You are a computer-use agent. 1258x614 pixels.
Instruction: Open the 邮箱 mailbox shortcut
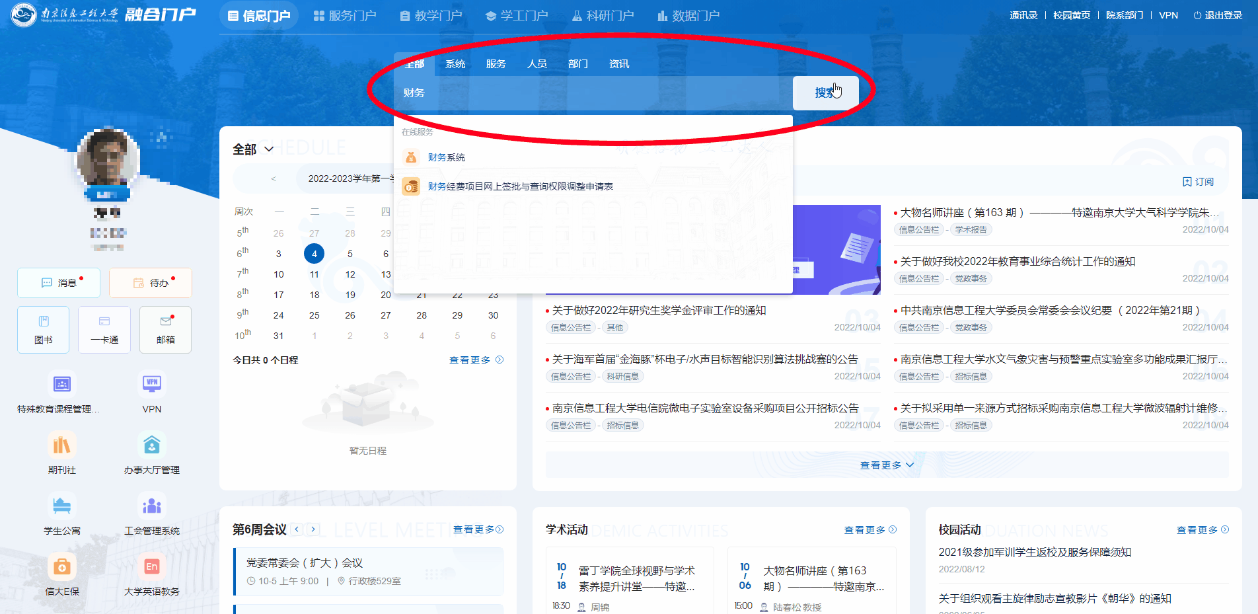165,329
